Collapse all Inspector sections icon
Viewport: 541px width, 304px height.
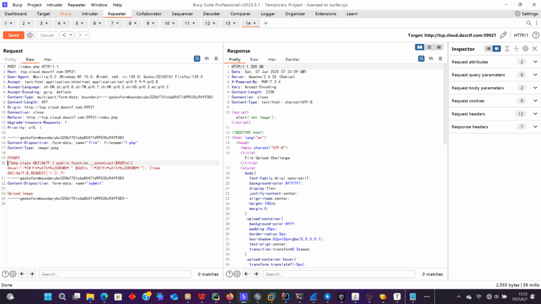(516, 49)
